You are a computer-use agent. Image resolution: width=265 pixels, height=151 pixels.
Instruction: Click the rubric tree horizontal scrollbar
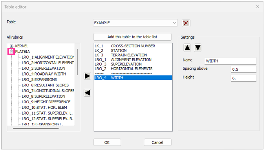coord(36,128)
